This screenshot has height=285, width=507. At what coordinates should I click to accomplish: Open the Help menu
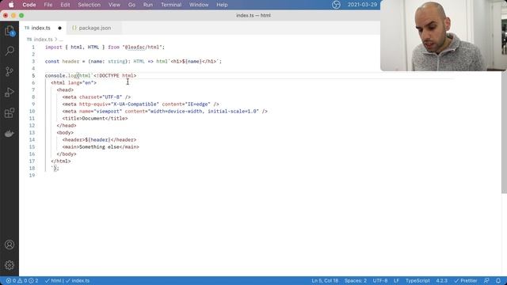pyautogui.click(x=222, y=5)
